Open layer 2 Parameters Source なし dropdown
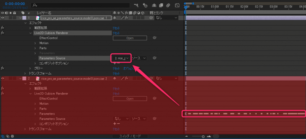The width and height of the screenshot is (306, 139). point(121,119)
